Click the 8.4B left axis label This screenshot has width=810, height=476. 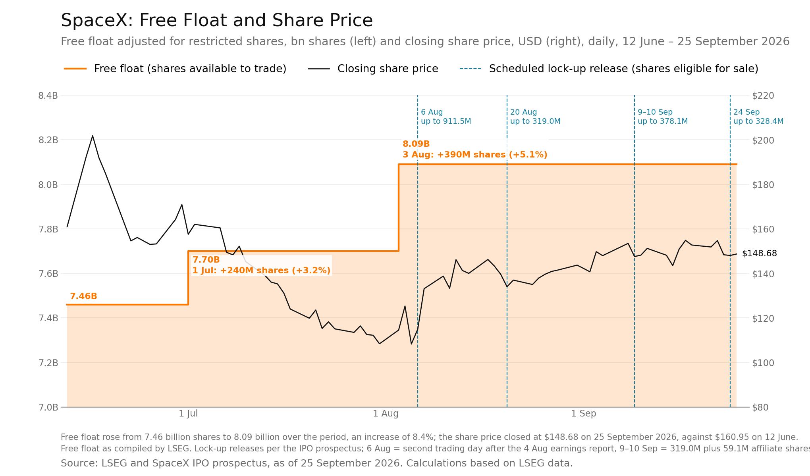pos(48,96)
